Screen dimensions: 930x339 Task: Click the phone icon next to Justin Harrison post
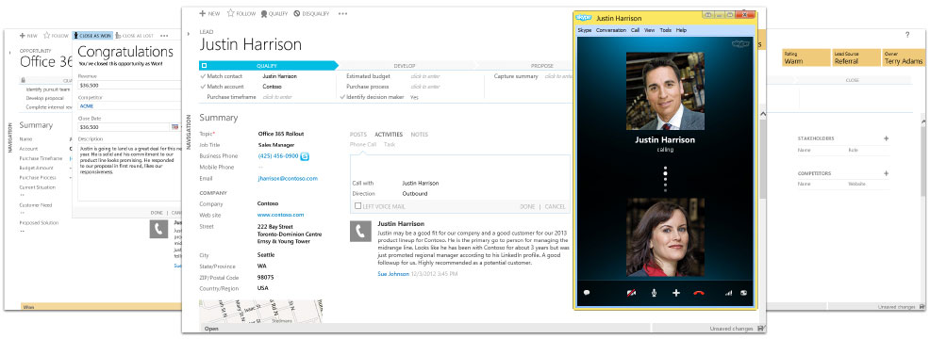[360, 231]
